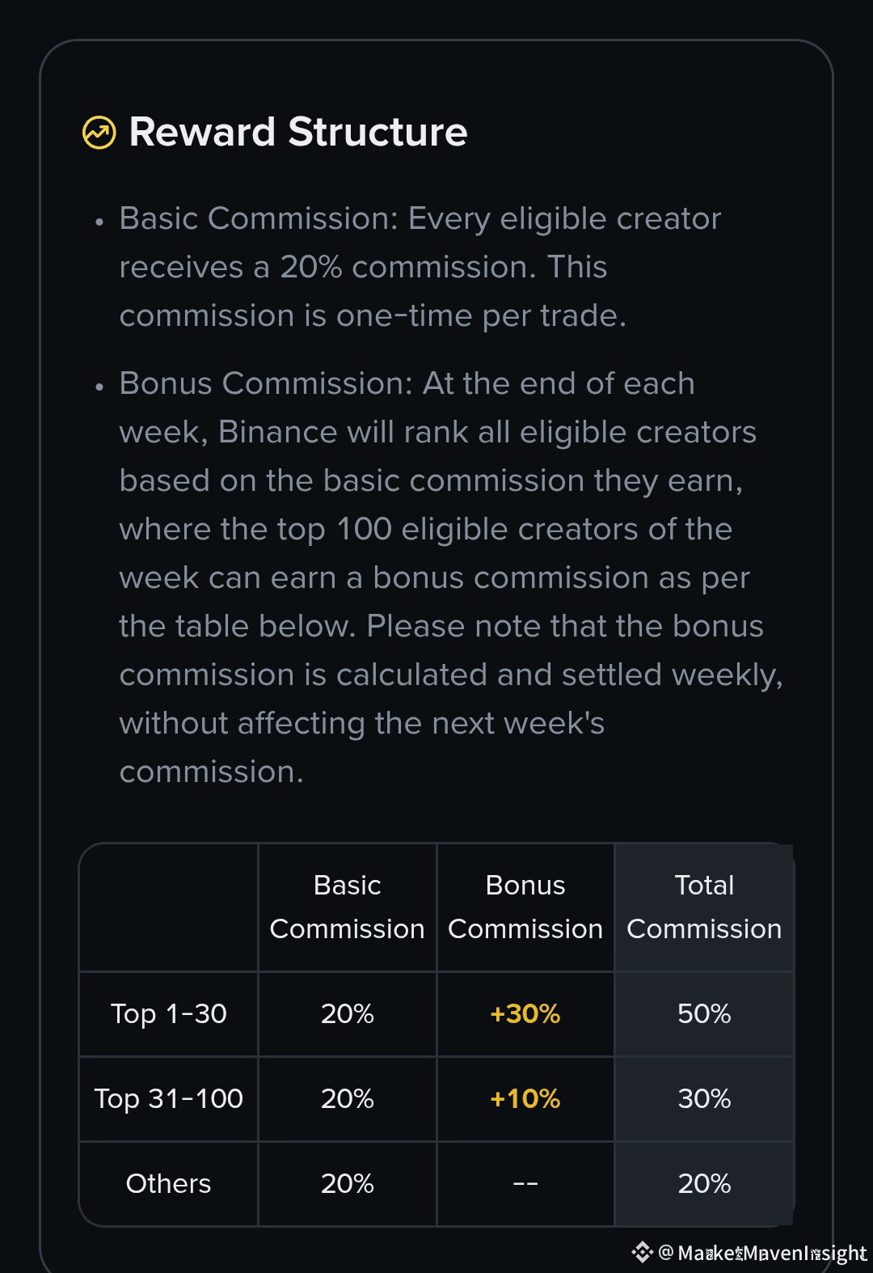Click the Reward Structure heading
The height and width of the screenshot is (1273, 873).
298,133
